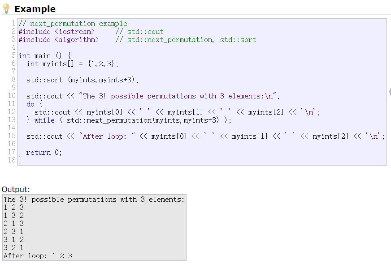
Task: Click the while keyword in code
Action: (x=44, y=120)
